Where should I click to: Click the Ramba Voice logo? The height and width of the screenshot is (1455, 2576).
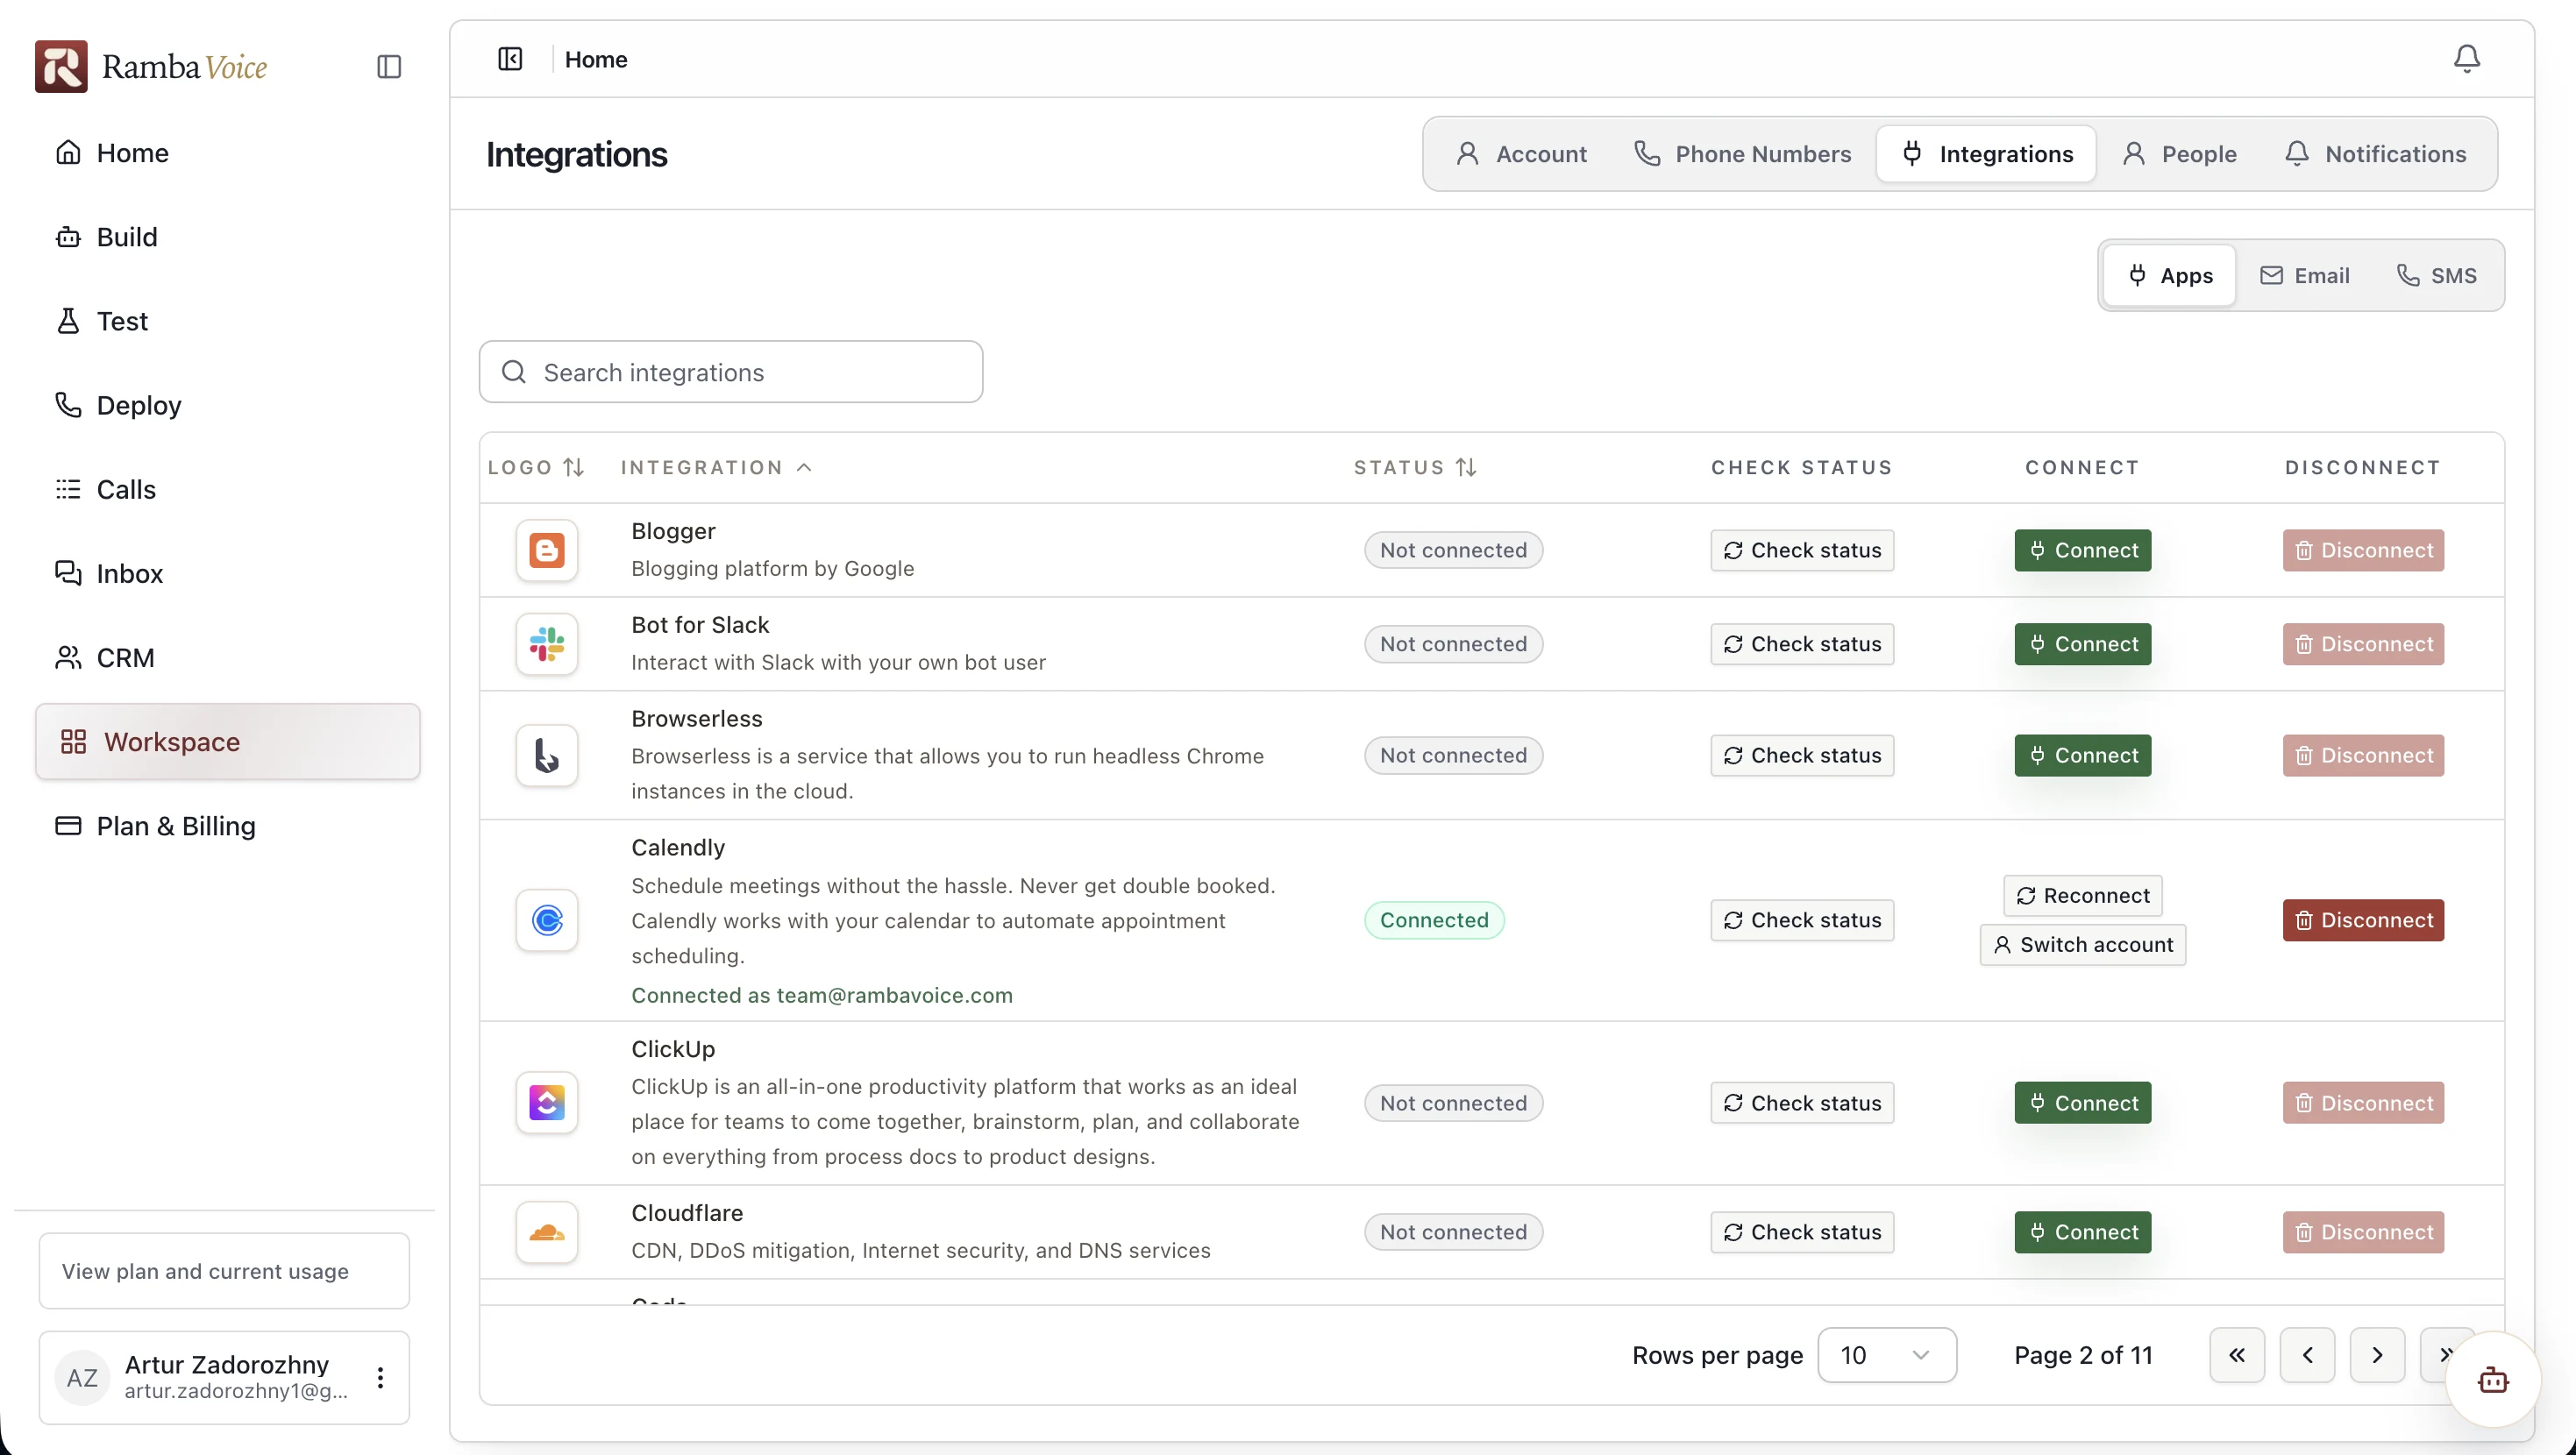click(x=151, y=66)
